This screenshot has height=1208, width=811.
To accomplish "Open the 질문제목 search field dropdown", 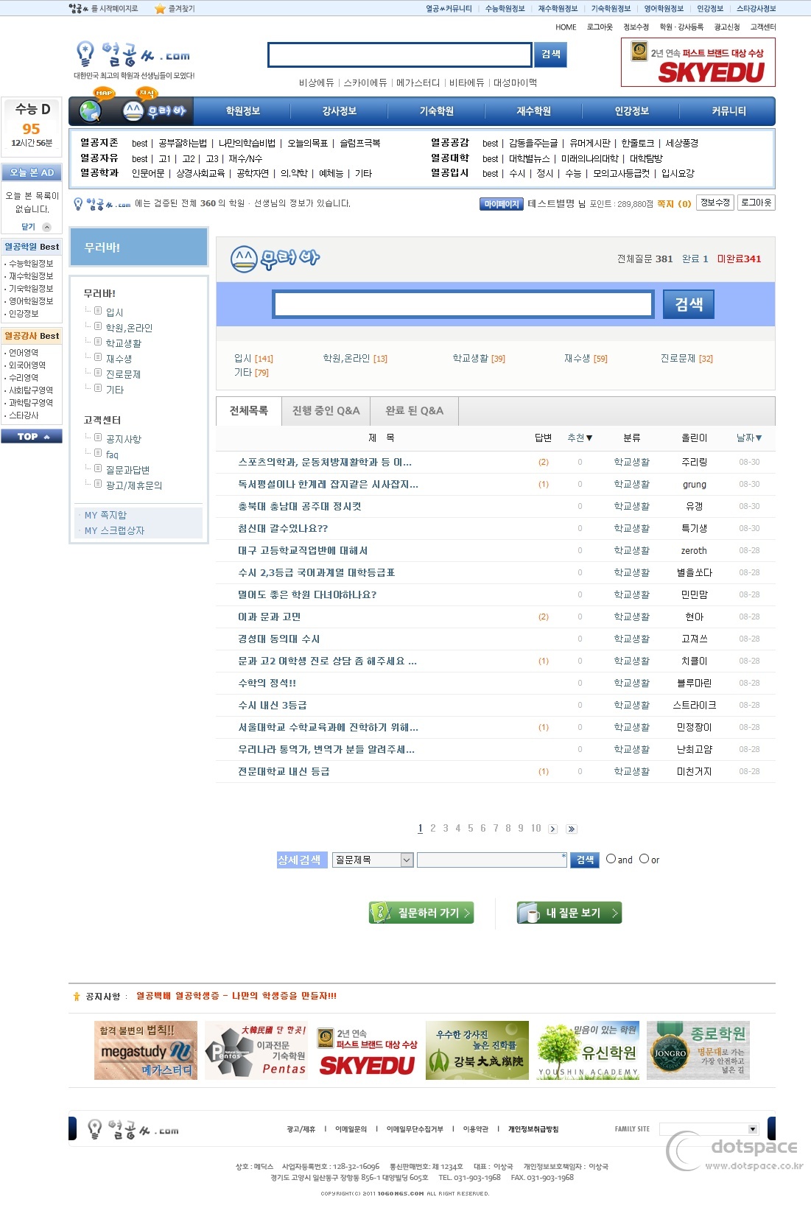I will click(x=373, y=860).
